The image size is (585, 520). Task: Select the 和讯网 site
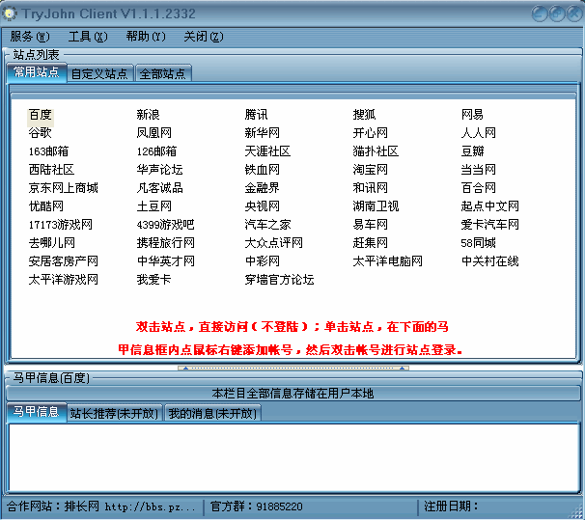point(371,188)
